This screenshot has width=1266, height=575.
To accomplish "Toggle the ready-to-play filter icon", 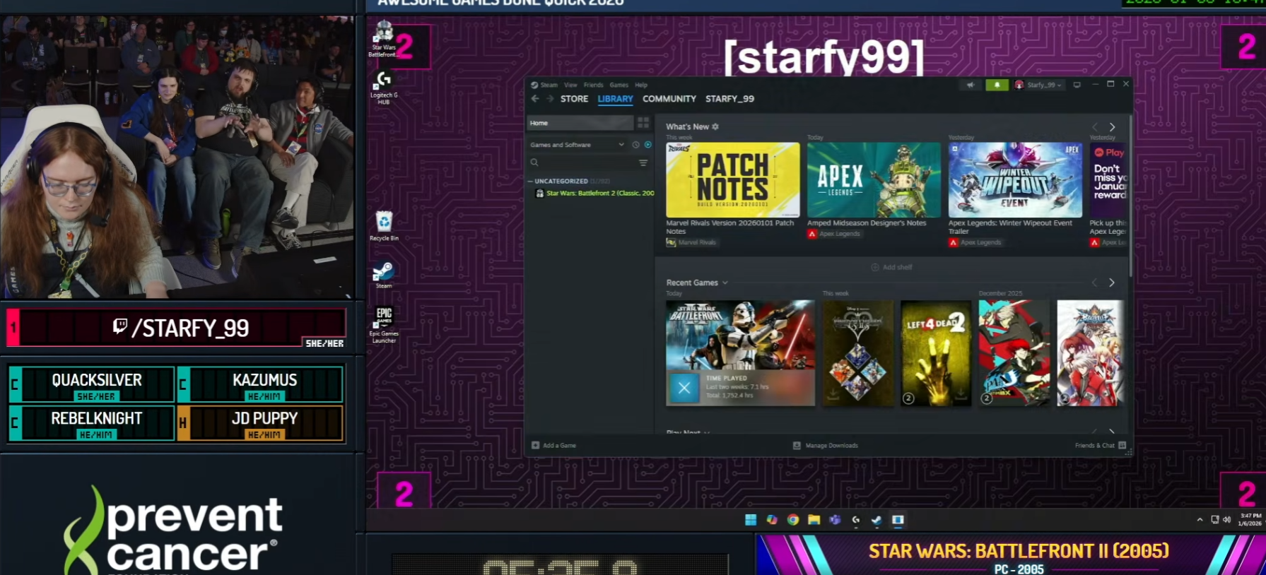I will coord(647,145).
